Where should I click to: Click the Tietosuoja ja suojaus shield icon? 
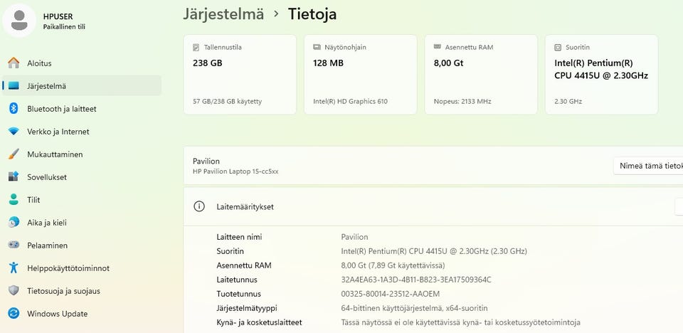coord(14,291)
